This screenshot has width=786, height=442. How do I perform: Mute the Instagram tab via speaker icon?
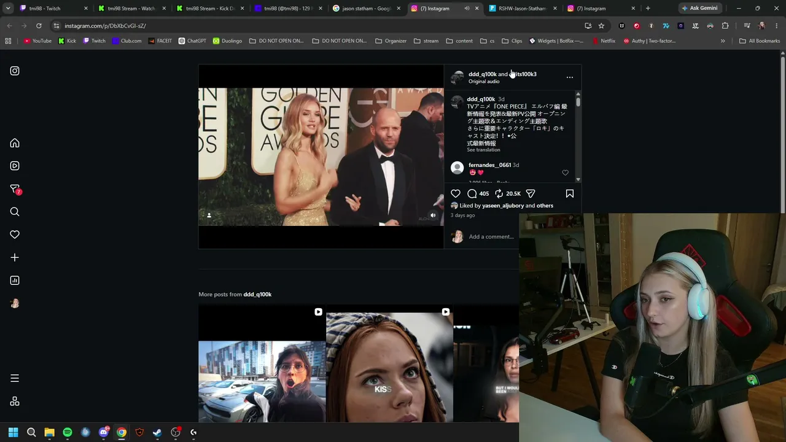(x=467, y=9)
